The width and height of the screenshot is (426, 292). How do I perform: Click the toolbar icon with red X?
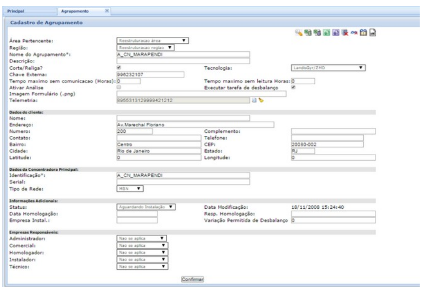[x=345, y=33]
